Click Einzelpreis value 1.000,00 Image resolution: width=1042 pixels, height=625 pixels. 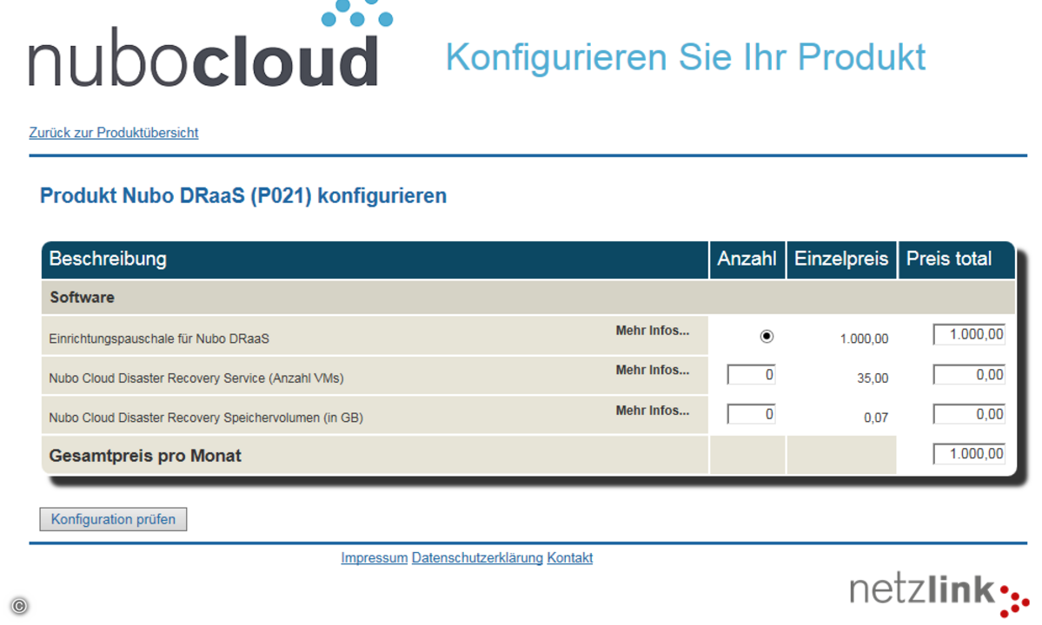[x=864, y=339]
